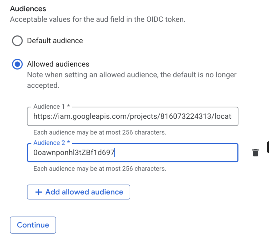This screenshot has width=269, height=238.
Task: Click the plus icon to add an audience
Action: 38,192
